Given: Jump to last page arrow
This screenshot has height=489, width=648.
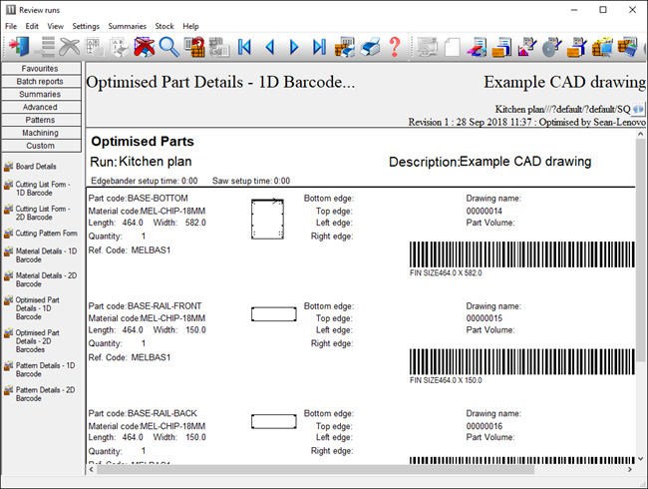Looking at the screenshot, I should click(x=319, y=47).
